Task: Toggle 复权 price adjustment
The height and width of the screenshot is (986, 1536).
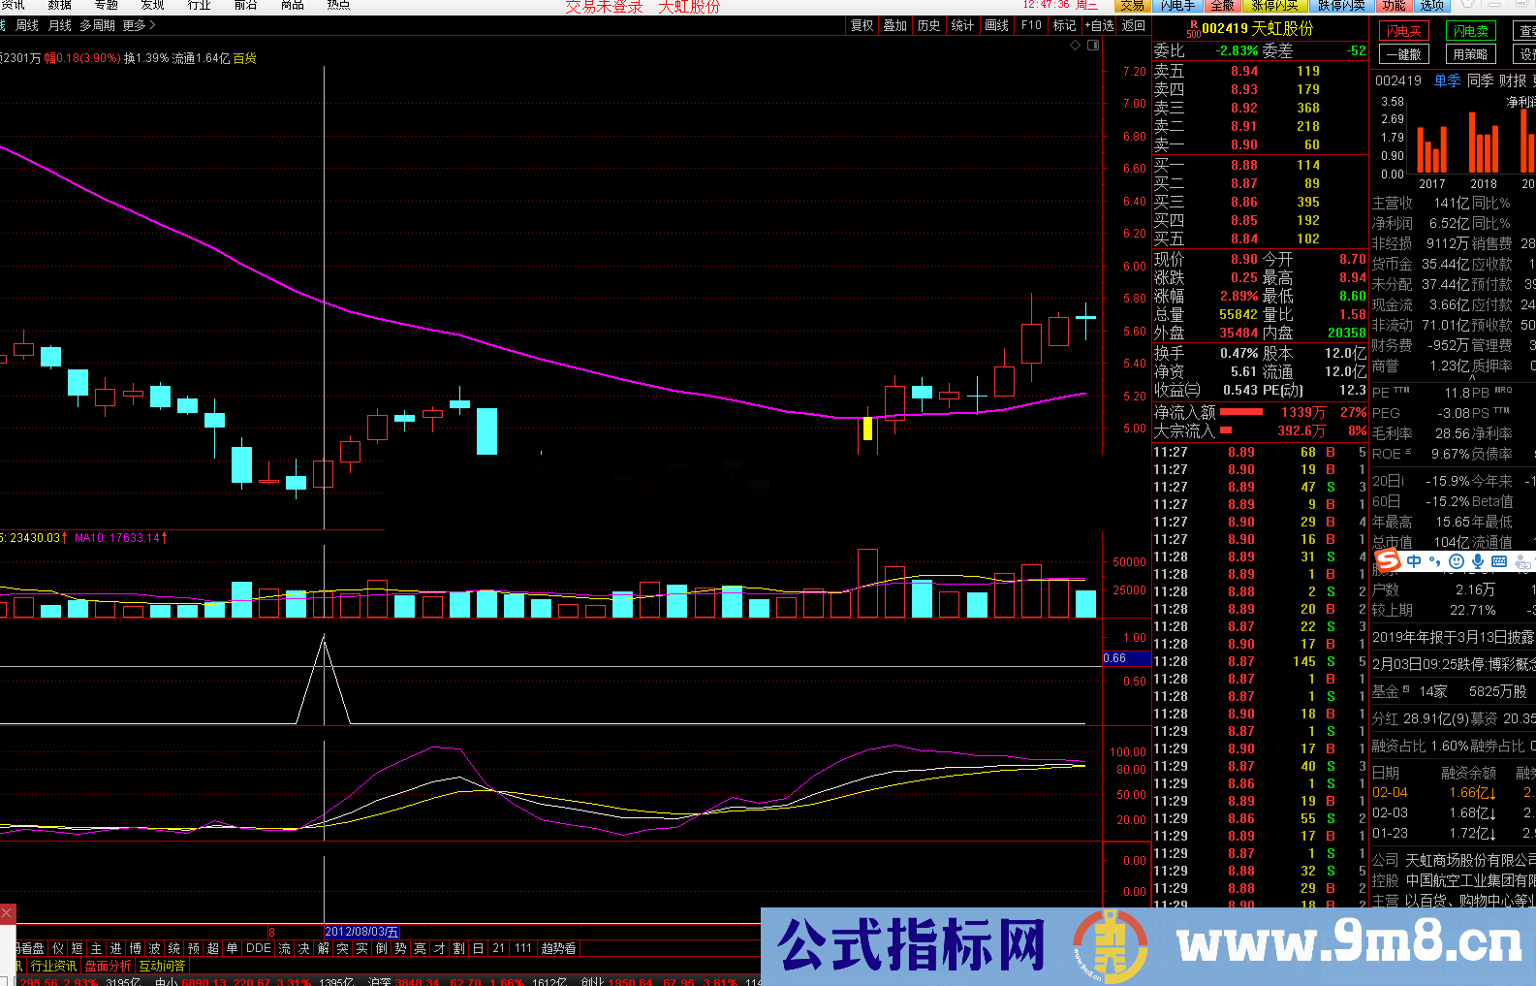Action: [x=862, y=26]
